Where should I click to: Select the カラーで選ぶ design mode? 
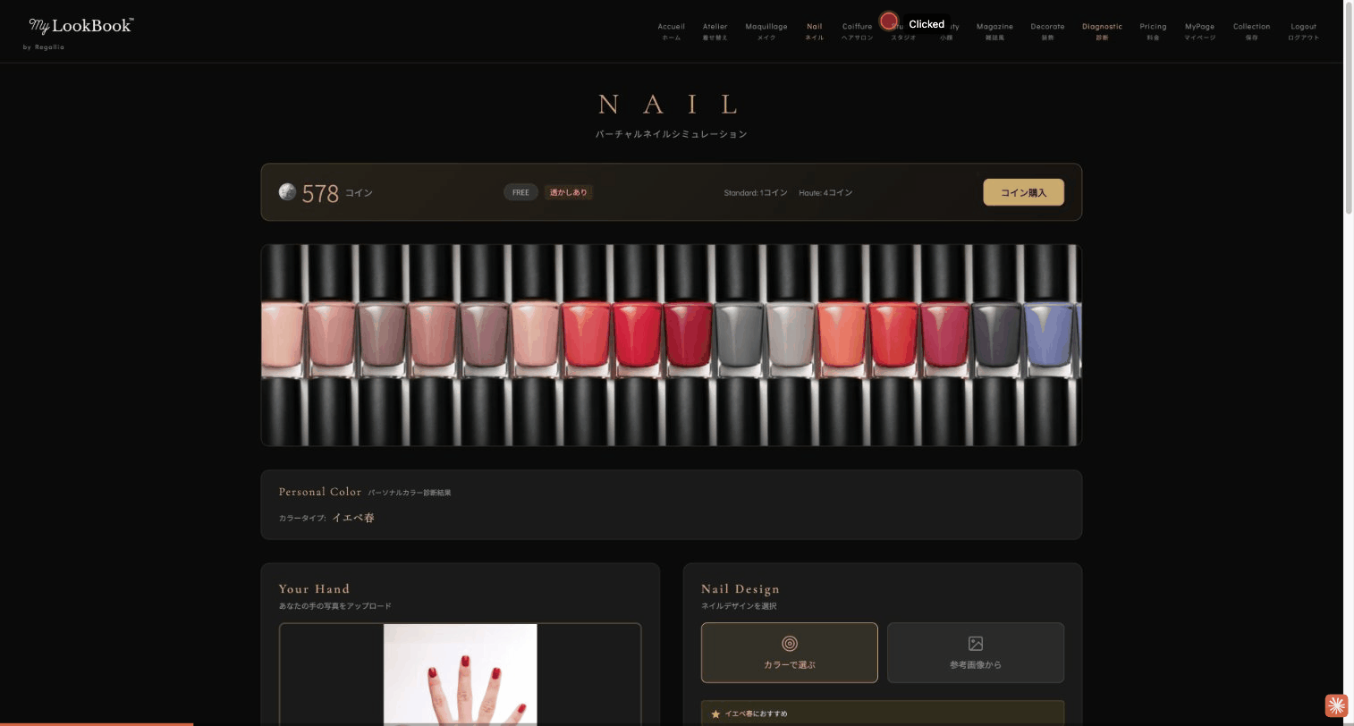(x=790, y=653)
